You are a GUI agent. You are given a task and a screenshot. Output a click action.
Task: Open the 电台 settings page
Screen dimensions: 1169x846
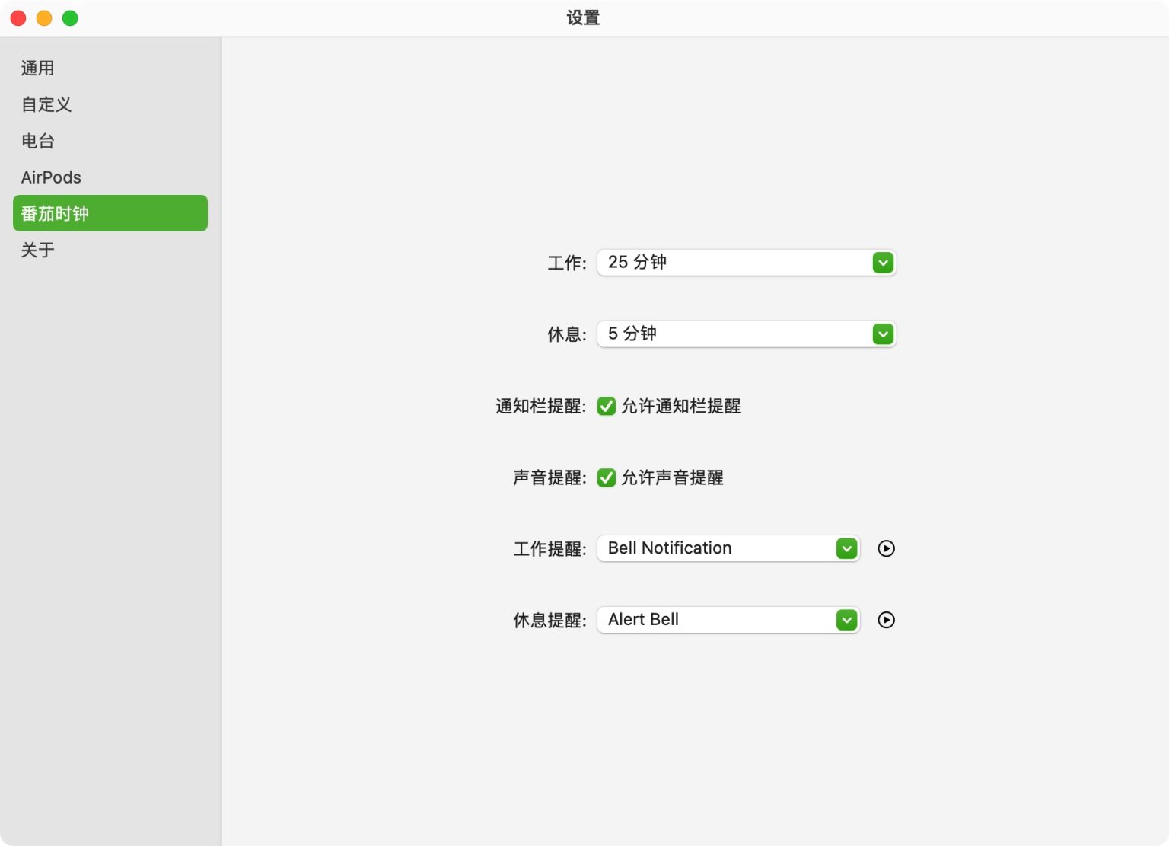pyautogui.click(x=38, y=141)
